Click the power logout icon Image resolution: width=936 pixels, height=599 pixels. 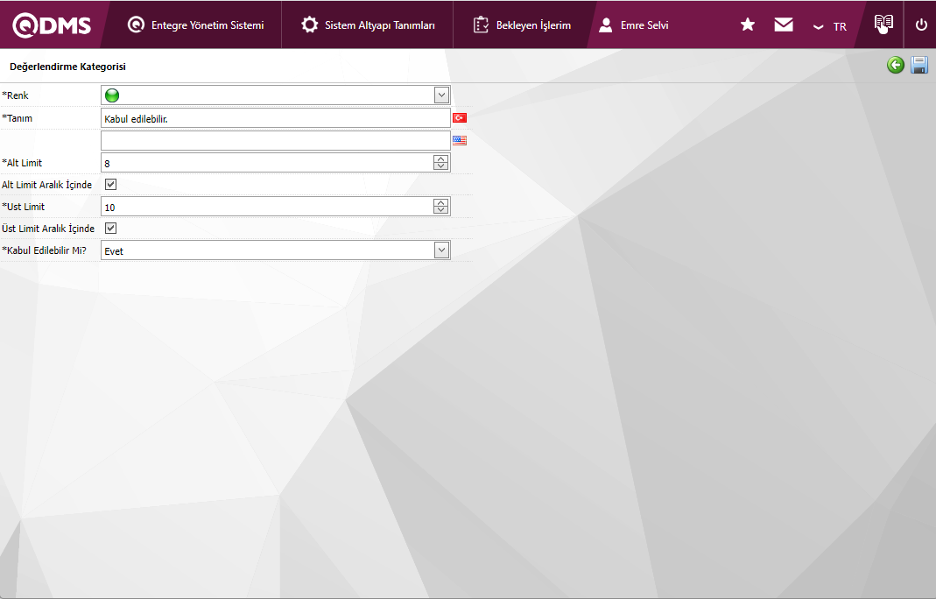pos(921,25)
